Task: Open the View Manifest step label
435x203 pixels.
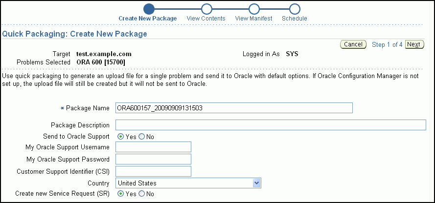Action: [253, 19]
